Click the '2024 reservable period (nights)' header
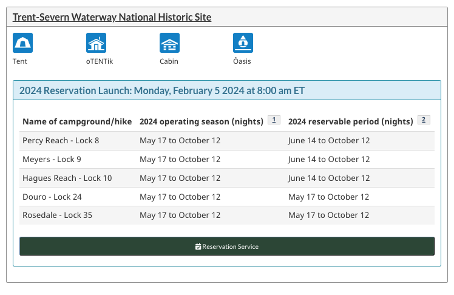The height and width of the screenshot is (295, 454). coord(350,121)
